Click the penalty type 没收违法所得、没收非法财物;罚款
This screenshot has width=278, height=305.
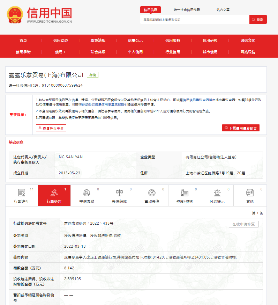pos(92,236)
